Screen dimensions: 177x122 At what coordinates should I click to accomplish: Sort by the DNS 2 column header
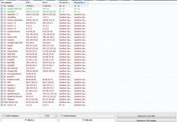[50, 2]
